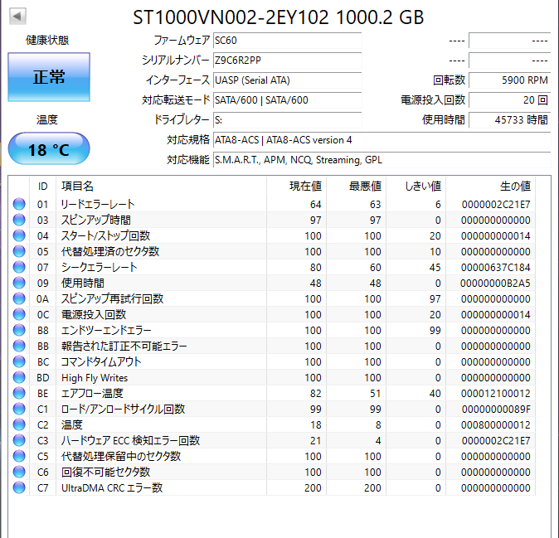Image resolution: width=559 pixels, height=538 pixels.
Task: Click the previous disk arrow button
Action: click(x=17, y=16)
